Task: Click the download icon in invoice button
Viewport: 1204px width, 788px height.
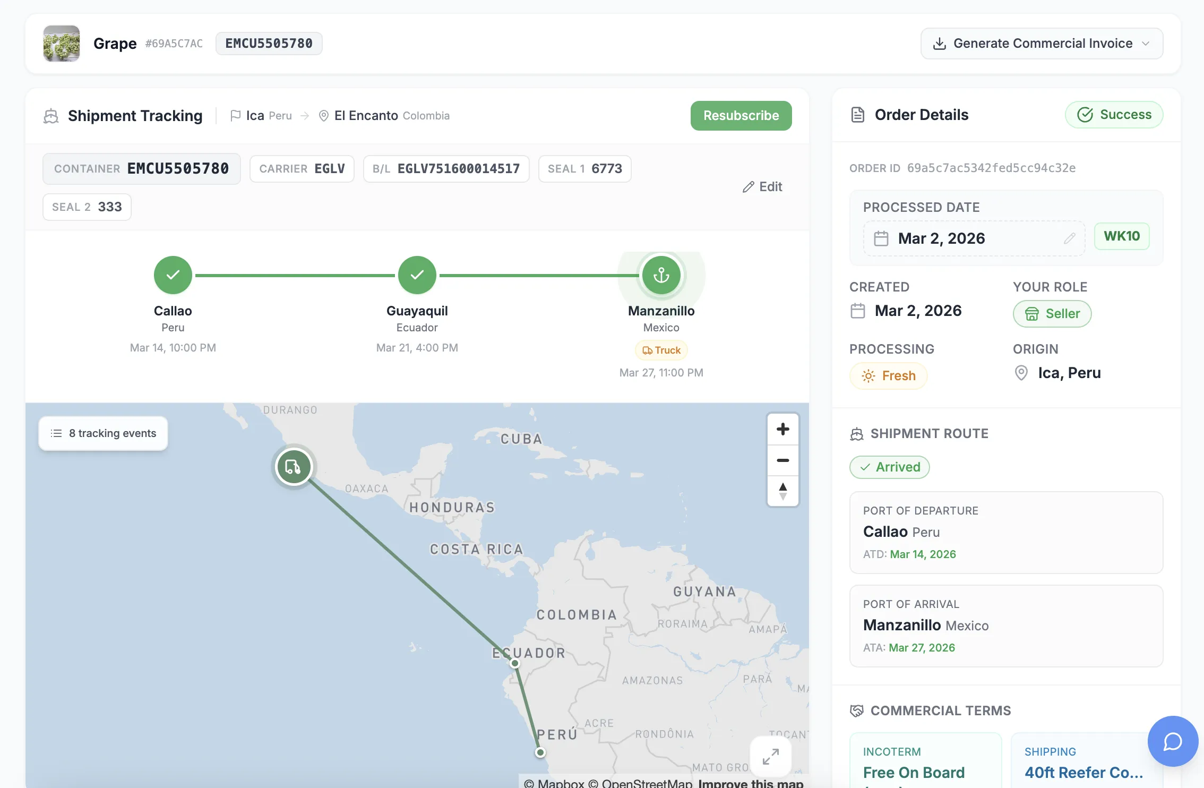Action: (940, 44)
